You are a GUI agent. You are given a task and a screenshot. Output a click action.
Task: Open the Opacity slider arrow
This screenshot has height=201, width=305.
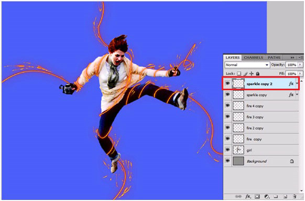click(300, 65)
